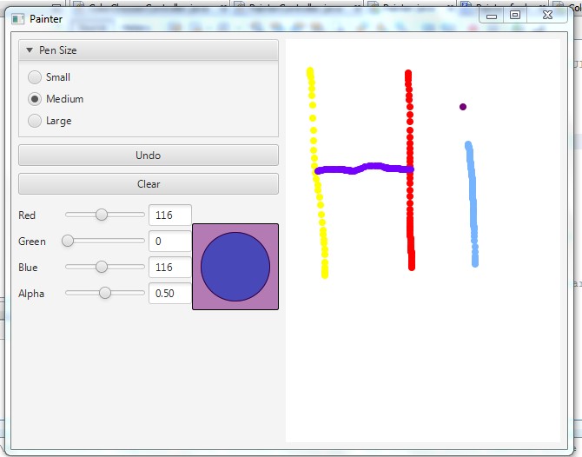This screenshot has height=457, width=582.
Task: Click the red vertical stroke on canvas
Action: 410,170
